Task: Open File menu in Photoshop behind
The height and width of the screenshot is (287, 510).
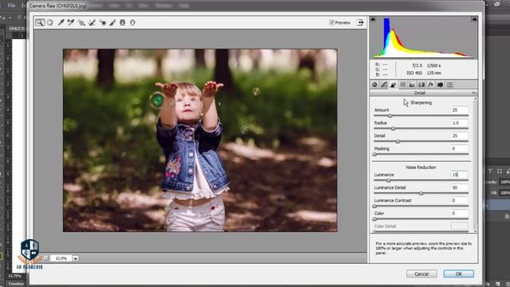Action: tap(11, 6)
